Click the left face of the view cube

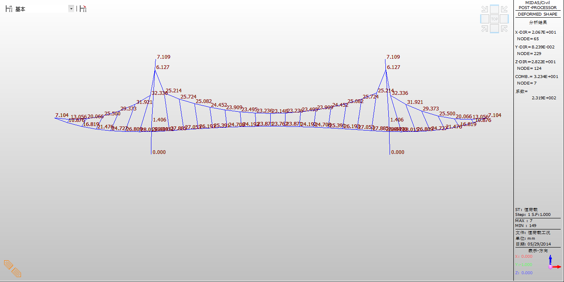(485, 19)
